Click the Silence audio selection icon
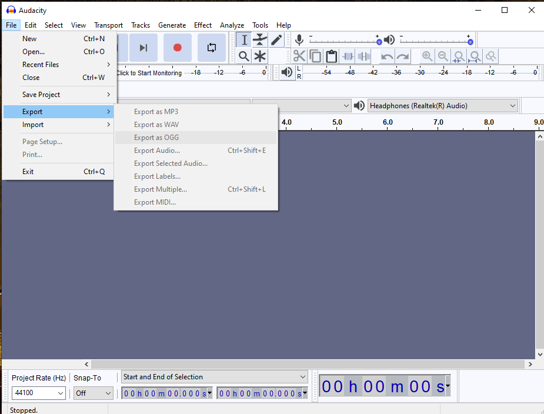Viewport: 544px width, 414px height. click(364, 56)
